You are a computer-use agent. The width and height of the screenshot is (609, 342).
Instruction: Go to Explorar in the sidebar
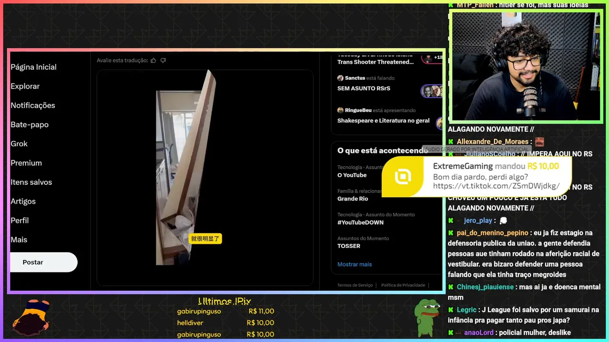pyautogui.click(x=25, y=86)
